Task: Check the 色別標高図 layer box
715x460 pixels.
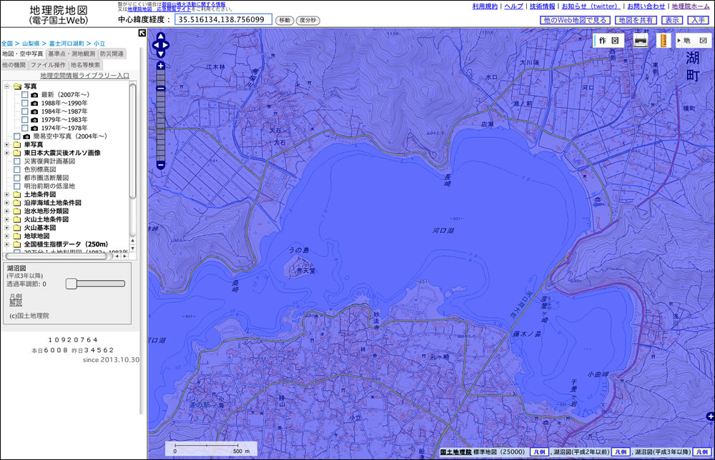Action: coord(17,170)
